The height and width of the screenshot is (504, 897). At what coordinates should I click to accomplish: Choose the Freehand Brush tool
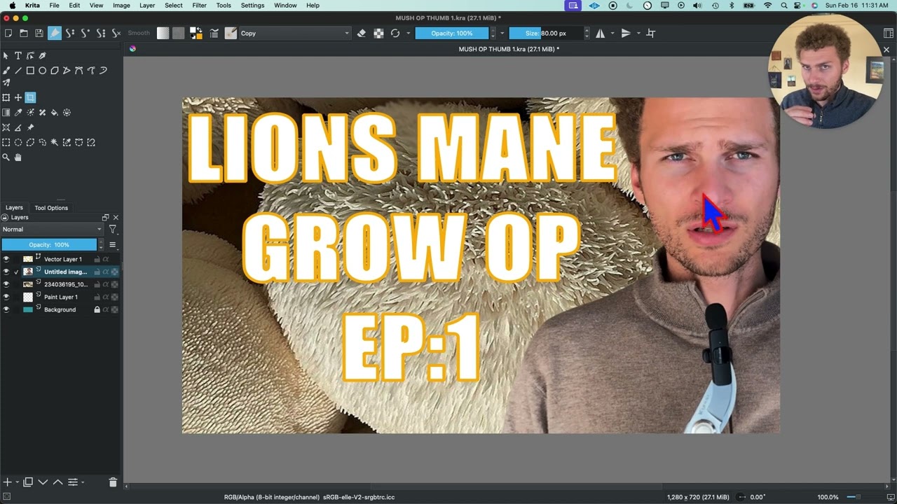click(6, 71)
